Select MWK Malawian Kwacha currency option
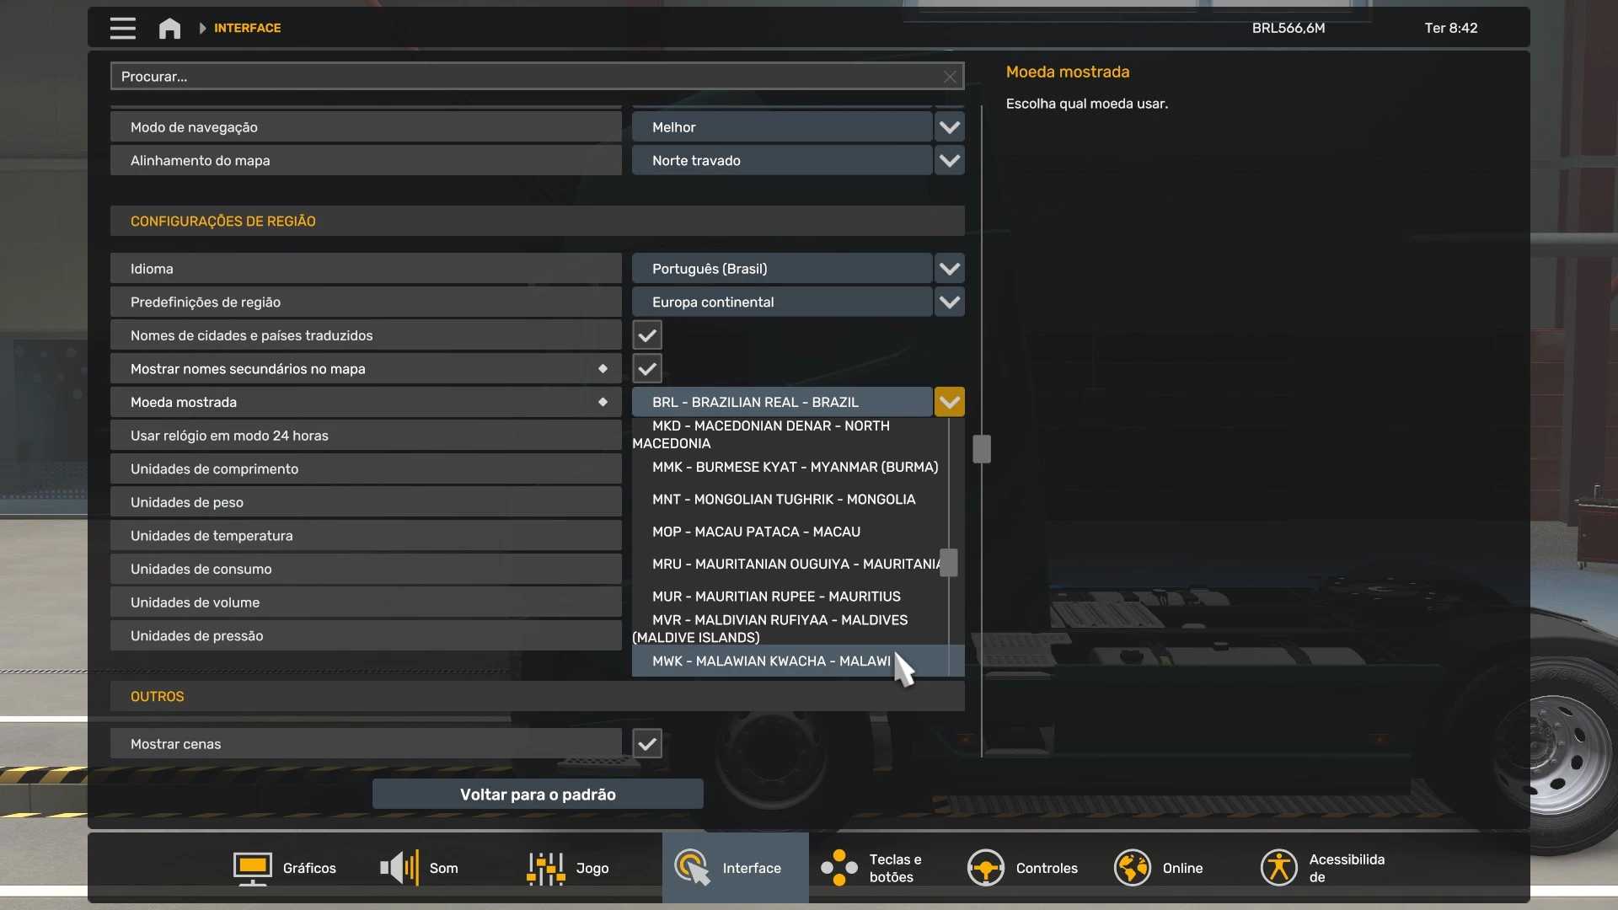Screen dimensions: 1618x910 pos(771,661)
